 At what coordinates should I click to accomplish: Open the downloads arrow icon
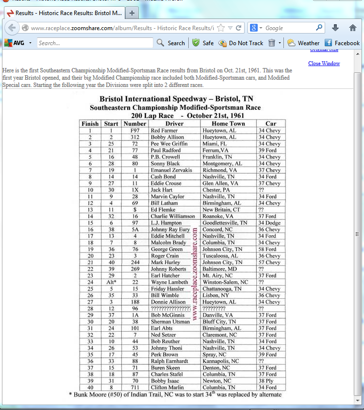point(335,28)
